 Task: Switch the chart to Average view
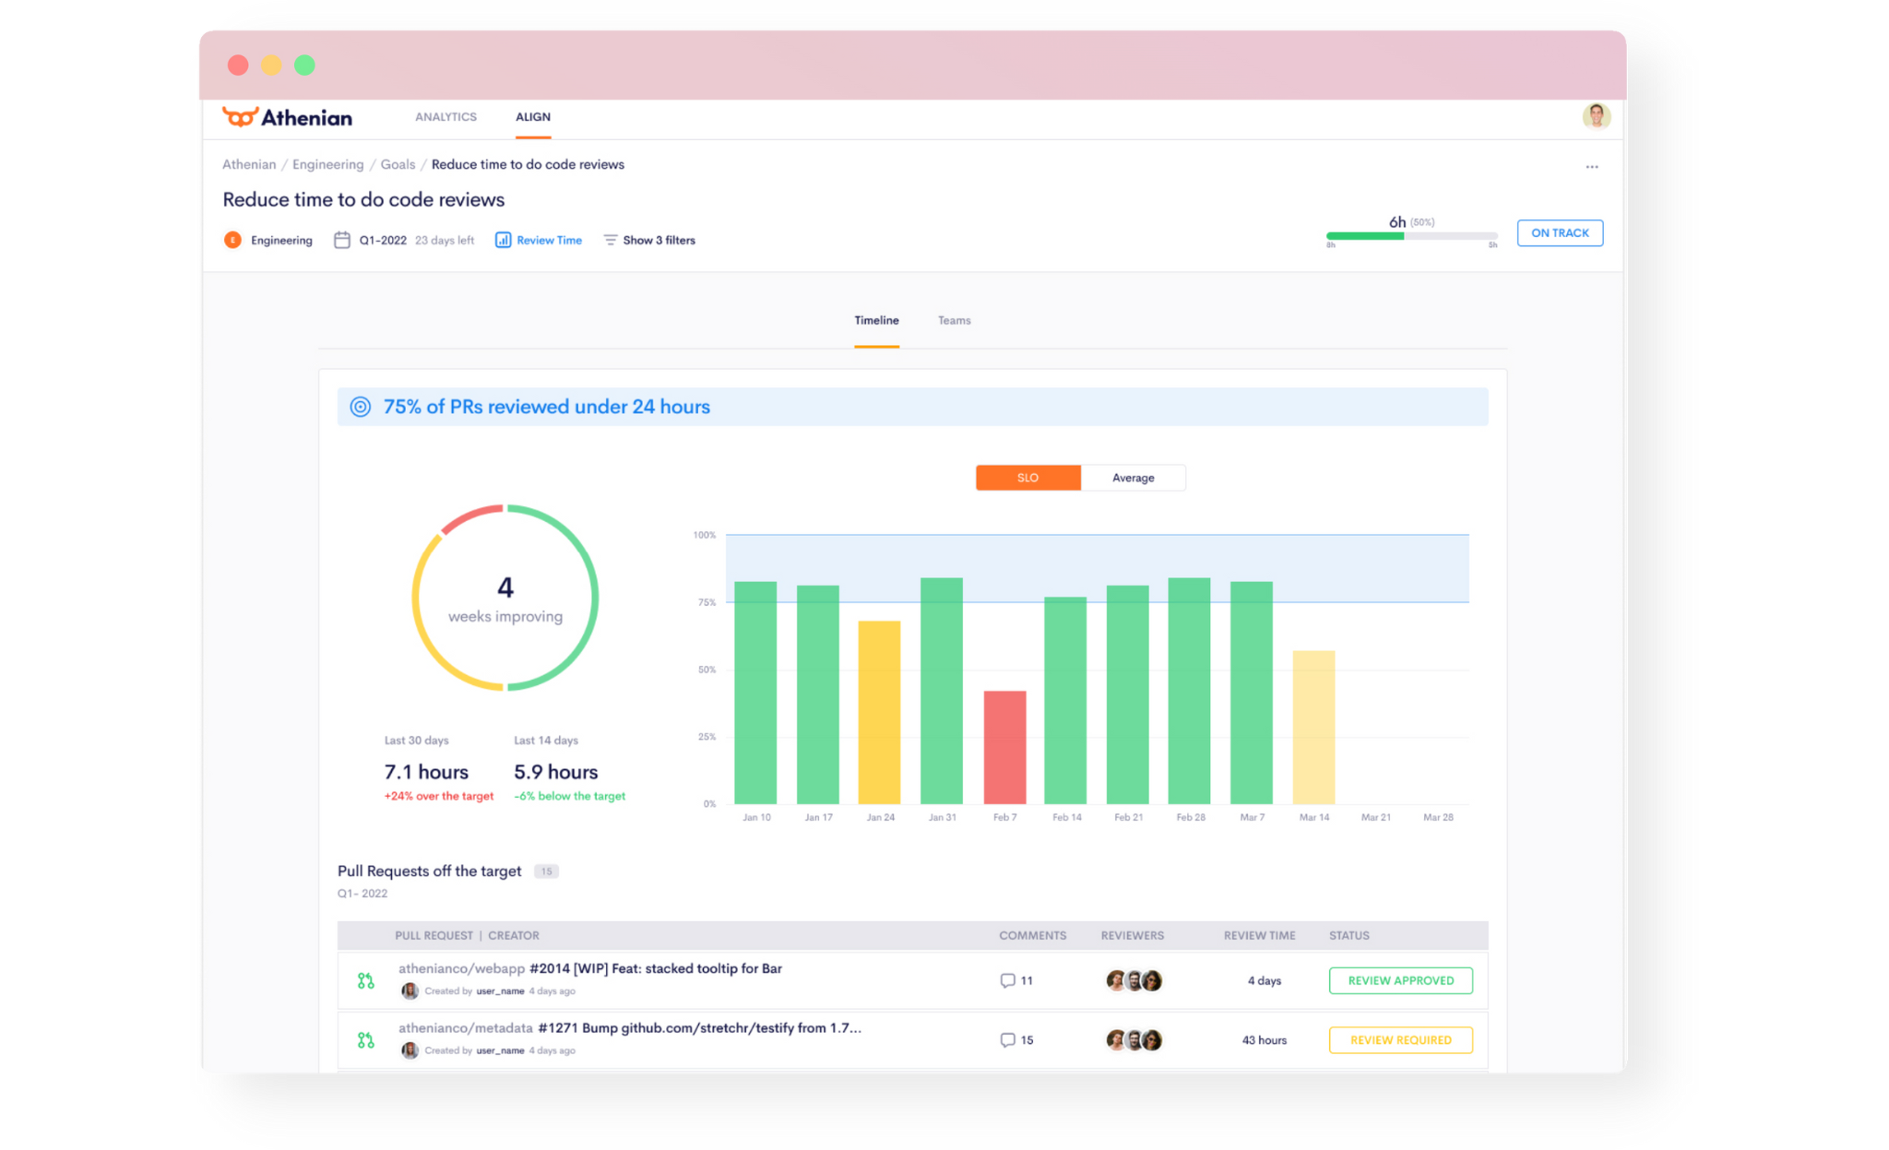pos(1133,478)
